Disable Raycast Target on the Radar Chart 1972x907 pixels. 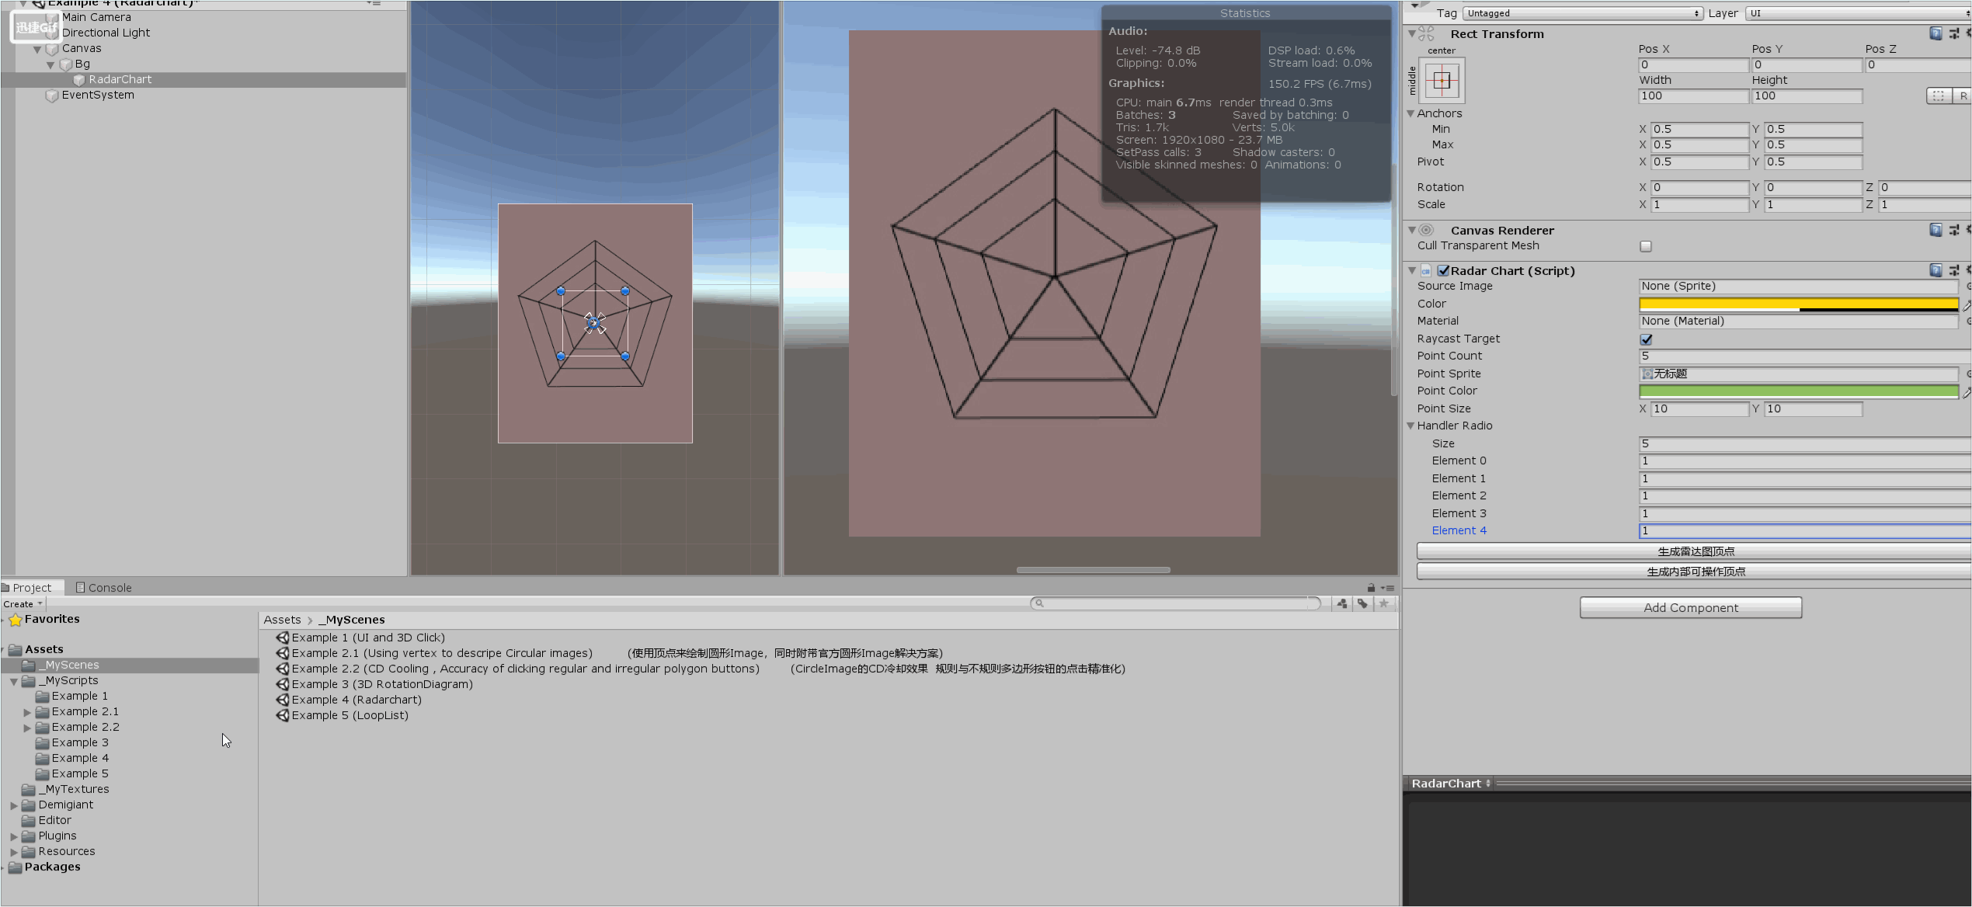pos(1646,339)
